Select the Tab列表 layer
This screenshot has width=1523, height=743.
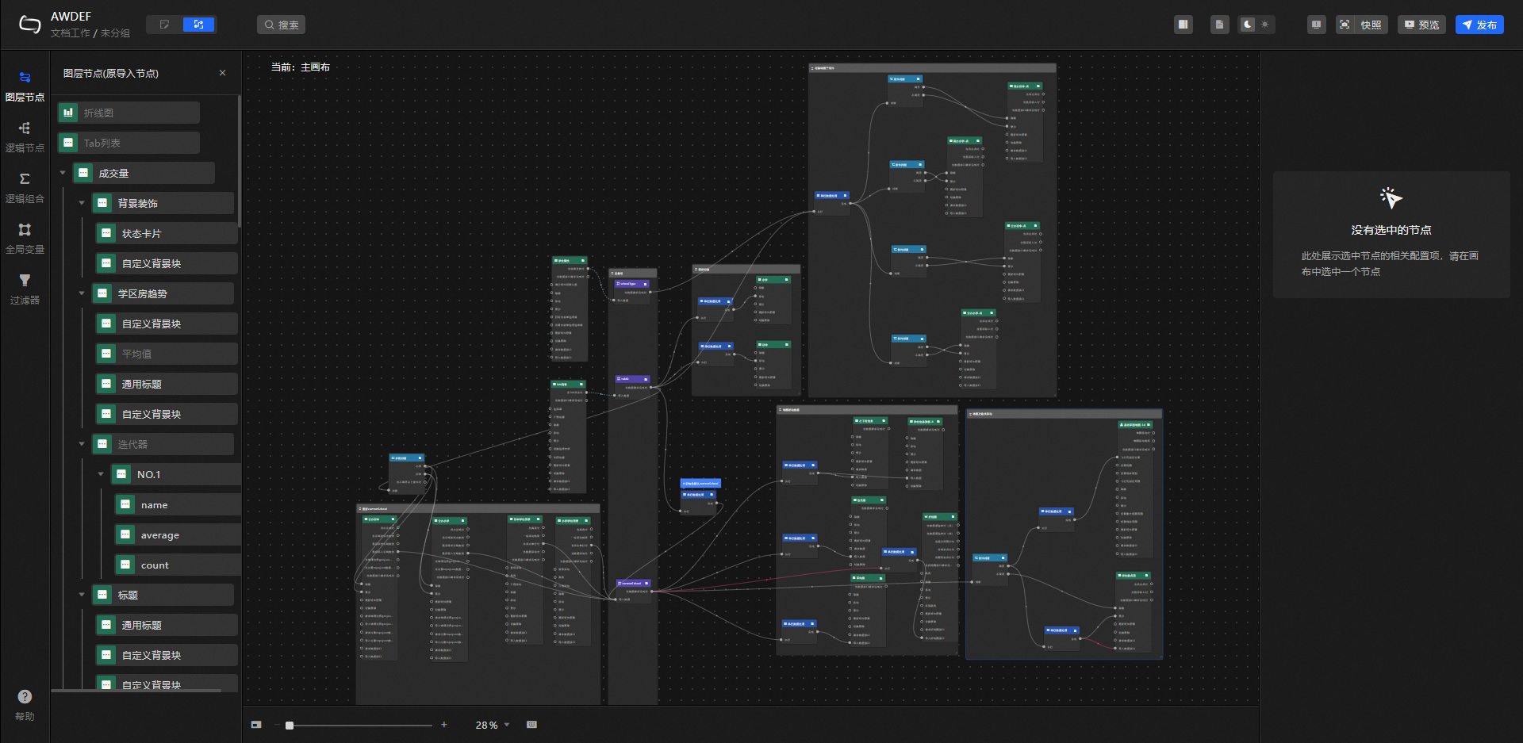[x=129, y=143]
